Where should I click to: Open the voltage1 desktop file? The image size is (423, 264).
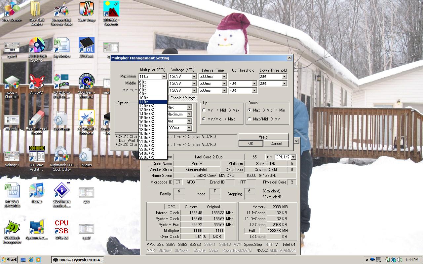point(12,159)
